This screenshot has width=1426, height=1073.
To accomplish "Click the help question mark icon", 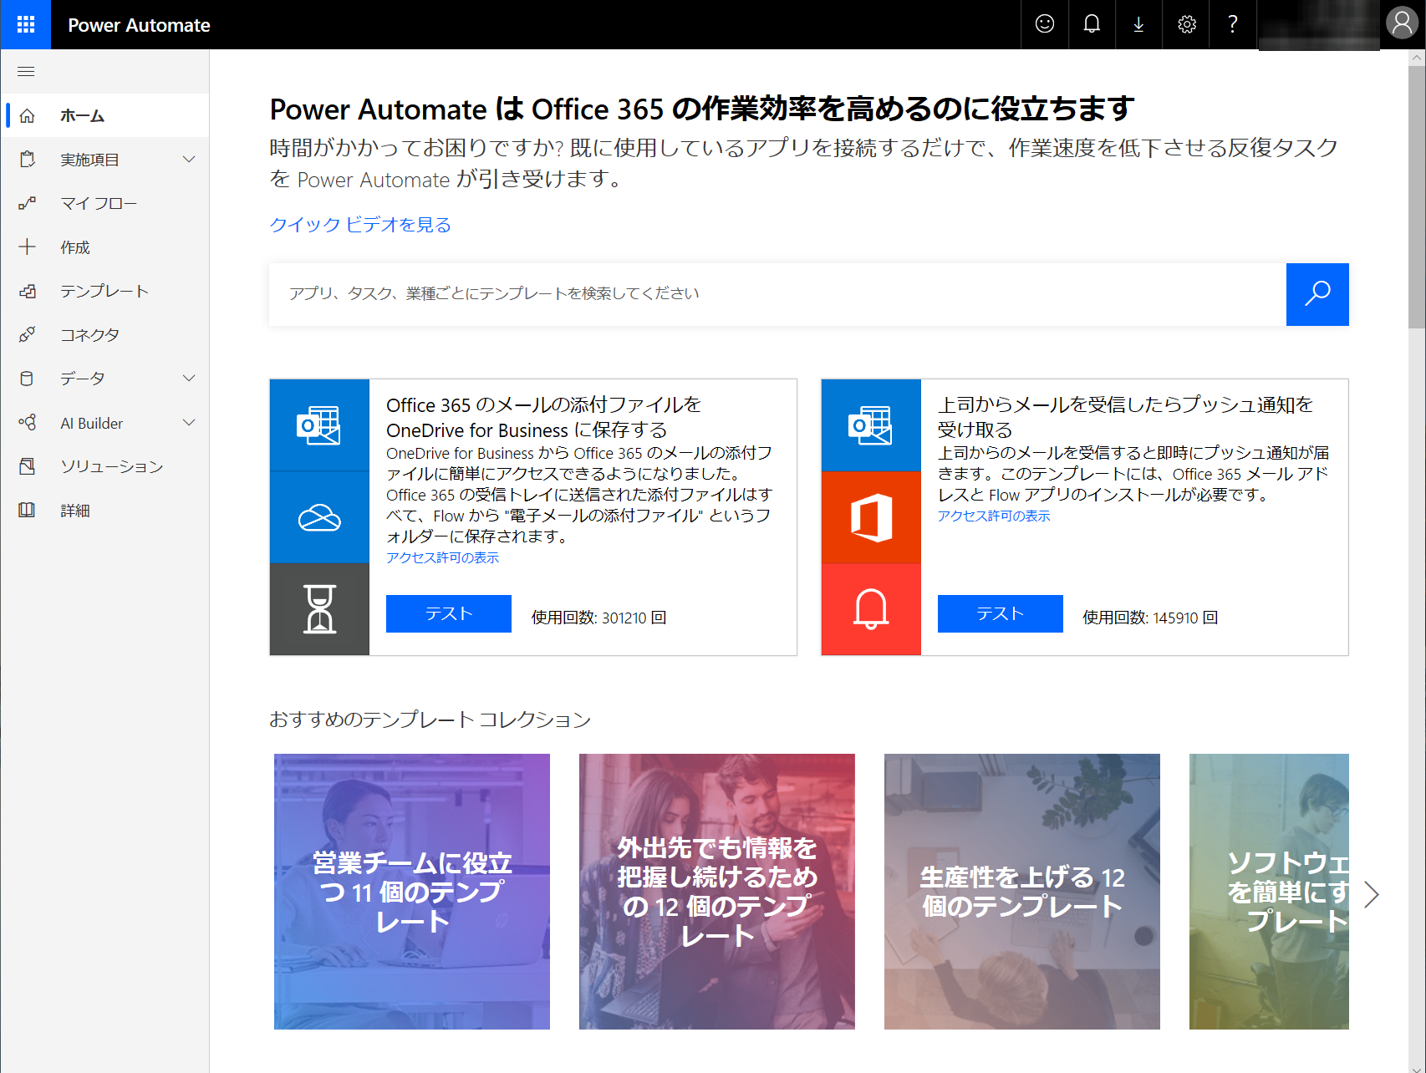I will 1233,24.
